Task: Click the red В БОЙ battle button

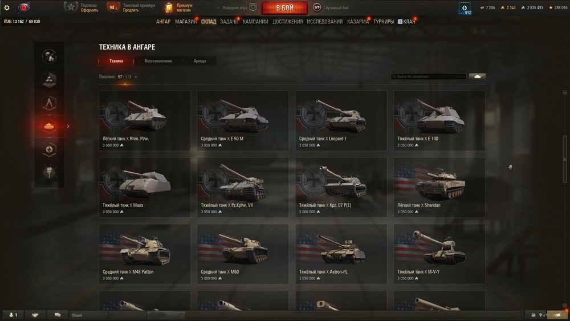Action: coord(284,7)
